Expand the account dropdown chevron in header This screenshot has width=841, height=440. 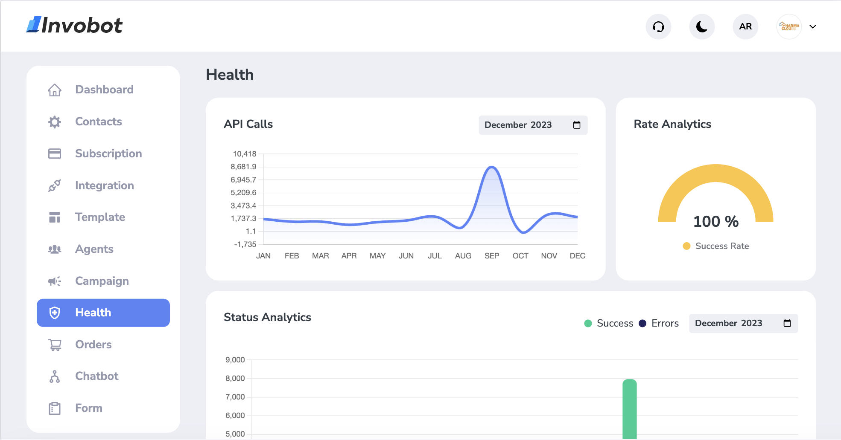[x=812, y=26]
